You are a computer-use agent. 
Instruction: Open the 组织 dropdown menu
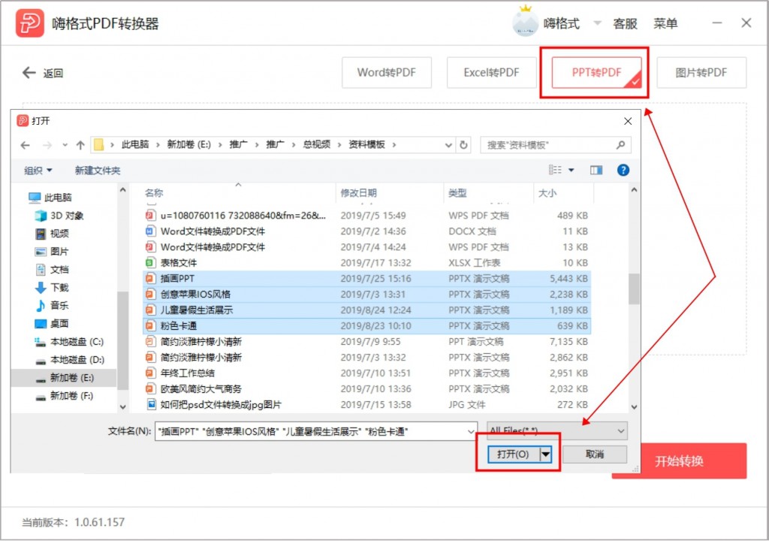[38, 171]
